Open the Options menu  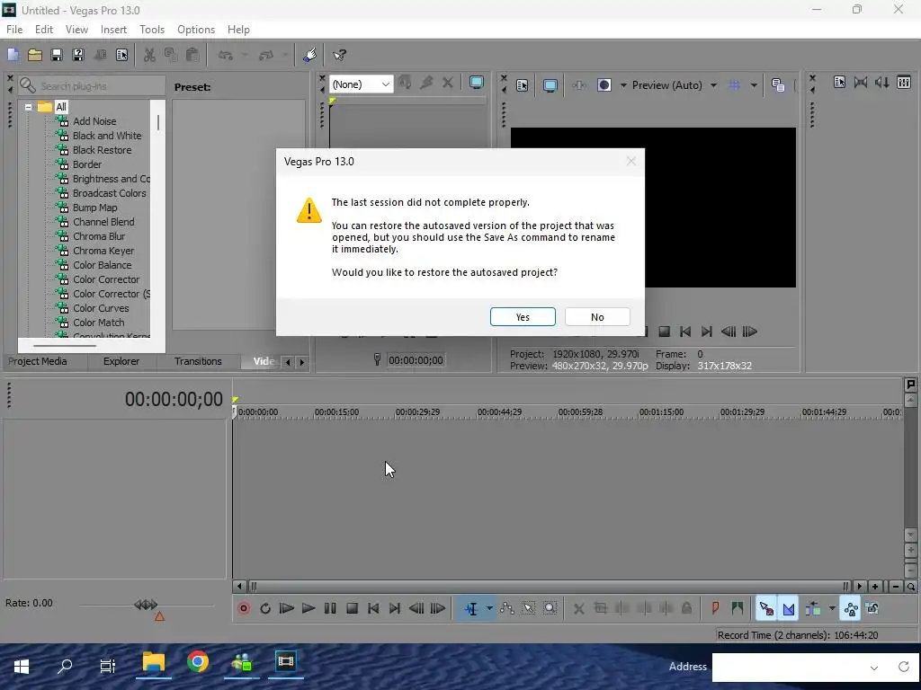pyautogui.click(x=195, y=30)
